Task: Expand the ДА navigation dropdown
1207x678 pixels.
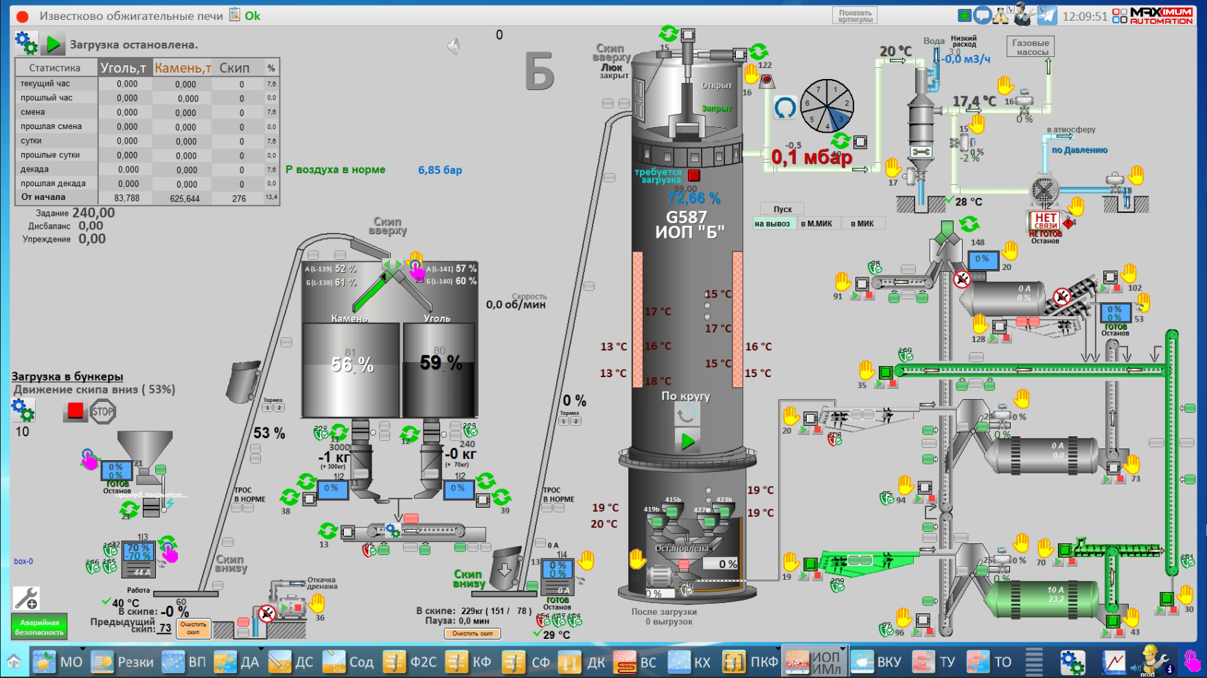Action: (x=261, y=648)
